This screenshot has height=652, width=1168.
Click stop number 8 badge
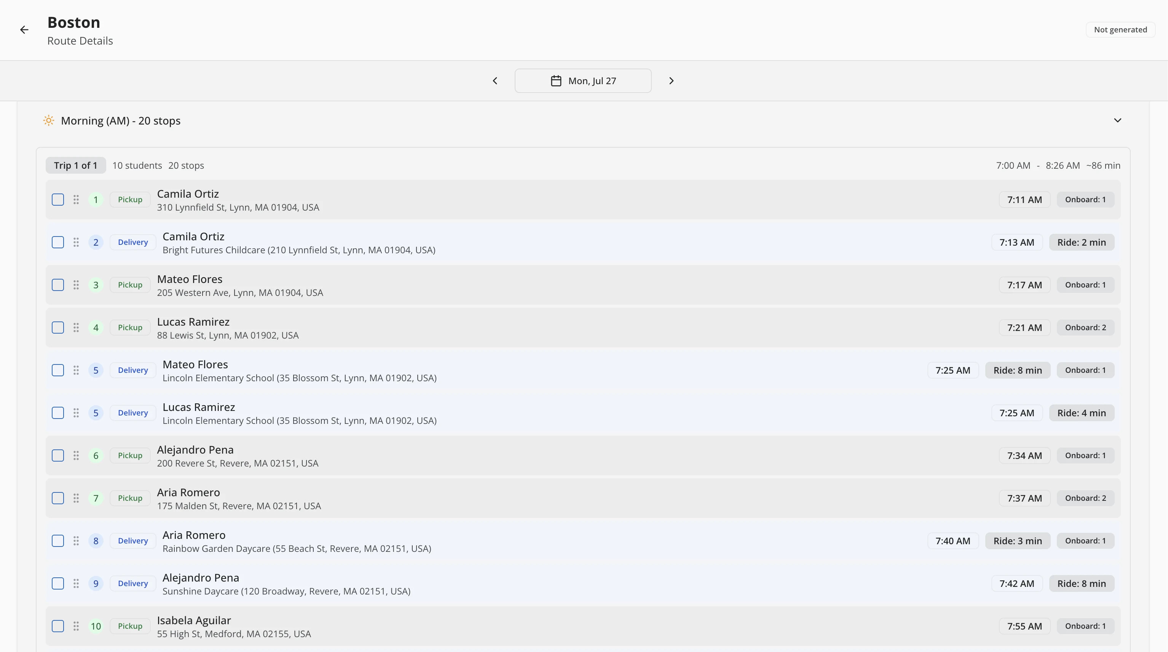(96, 541)
